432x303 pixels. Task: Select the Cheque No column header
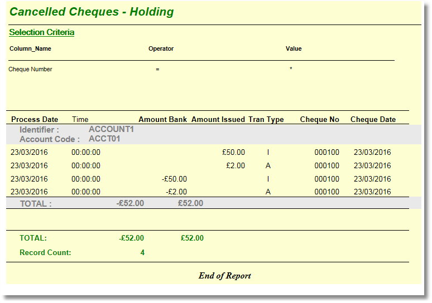(319, 119)
